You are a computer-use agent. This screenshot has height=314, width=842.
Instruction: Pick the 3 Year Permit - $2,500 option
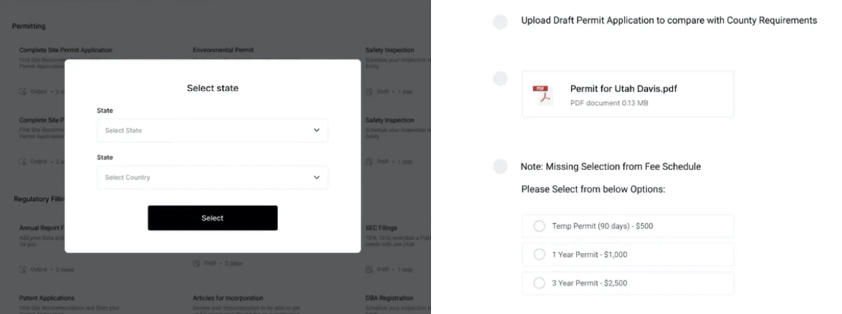click(540, 283)
